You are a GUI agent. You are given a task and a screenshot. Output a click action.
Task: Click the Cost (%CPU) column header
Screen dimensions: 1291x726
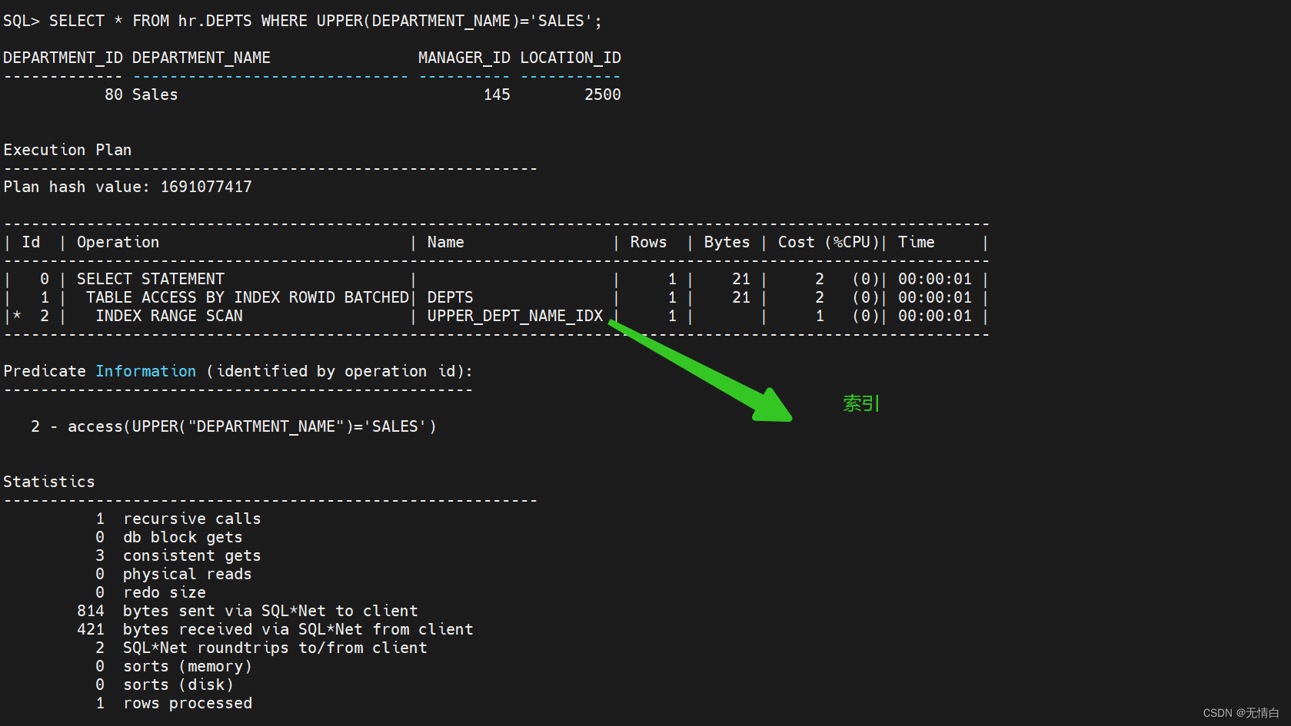[x=829, y=242]
